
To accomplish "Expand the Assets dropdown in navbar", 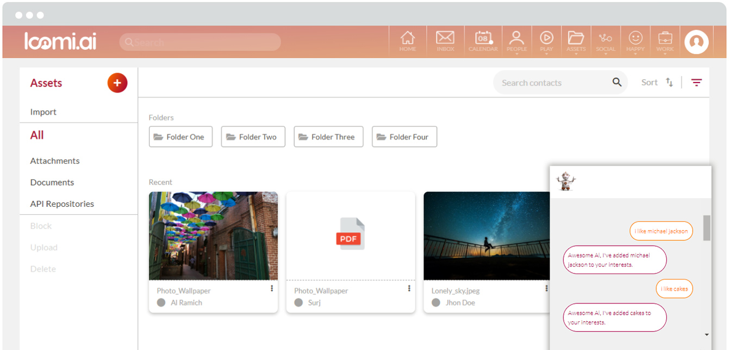I will tap(576, 41).
